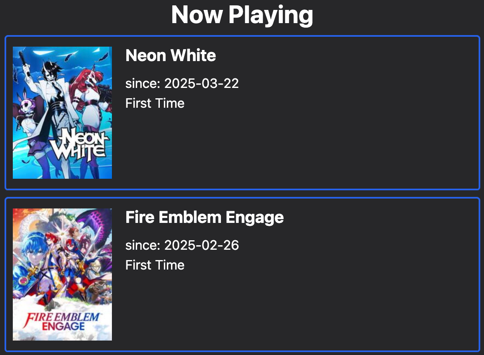484x355 pixels.
Task: Click First Time label under Neon White
Action: coord(155,103)
